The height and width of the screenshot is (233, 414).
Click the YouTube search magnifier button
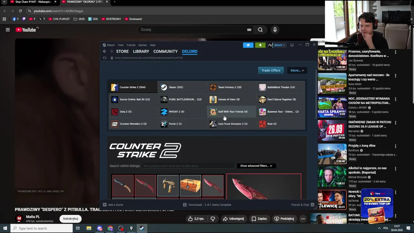[x=260, y=29]
